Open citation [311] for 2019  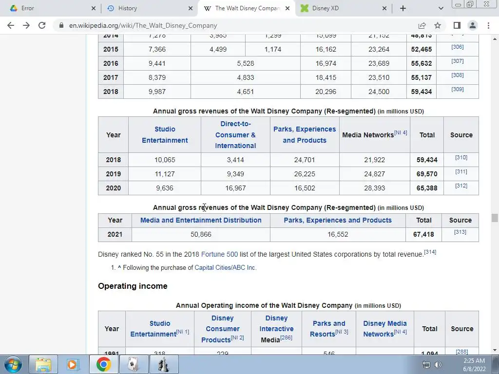(461, 171)
